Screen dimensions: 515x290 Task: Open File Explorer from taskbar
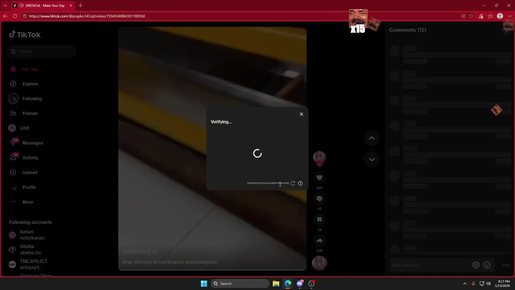tap(276, 284)
